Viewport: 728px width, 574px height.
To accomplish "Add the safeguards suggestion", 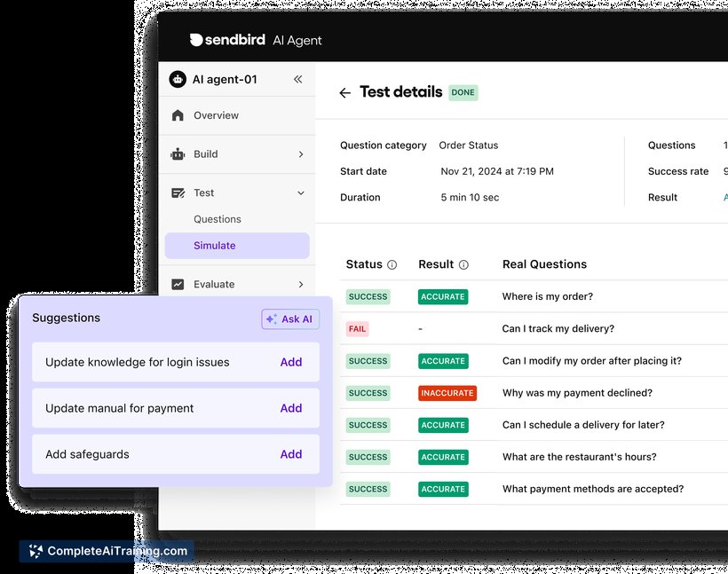I will 291,454.
